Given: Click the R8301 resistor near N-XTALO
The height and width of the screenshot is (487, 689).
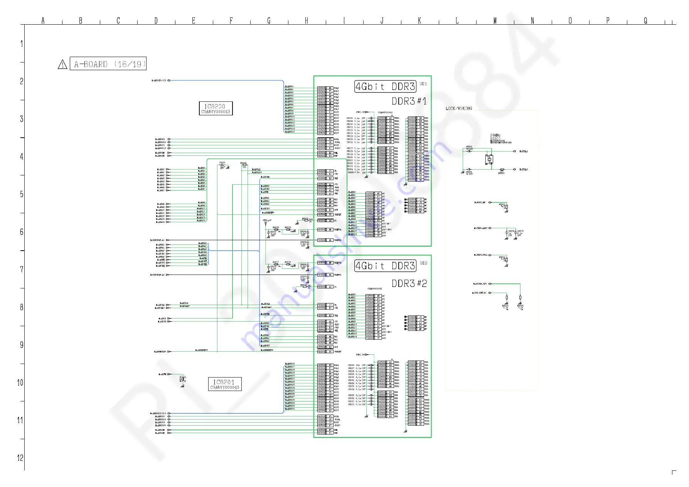Looking at the screenshot, I should coord(502,169).
